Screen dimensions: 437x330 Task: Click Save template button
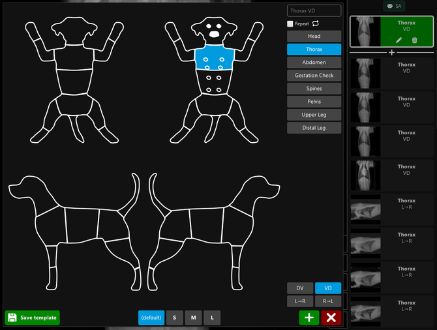click(33, 318)
